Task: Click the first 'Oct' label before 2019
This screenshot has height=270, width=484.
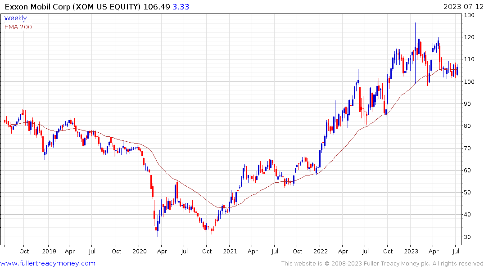Action: [x=24, y=252]
